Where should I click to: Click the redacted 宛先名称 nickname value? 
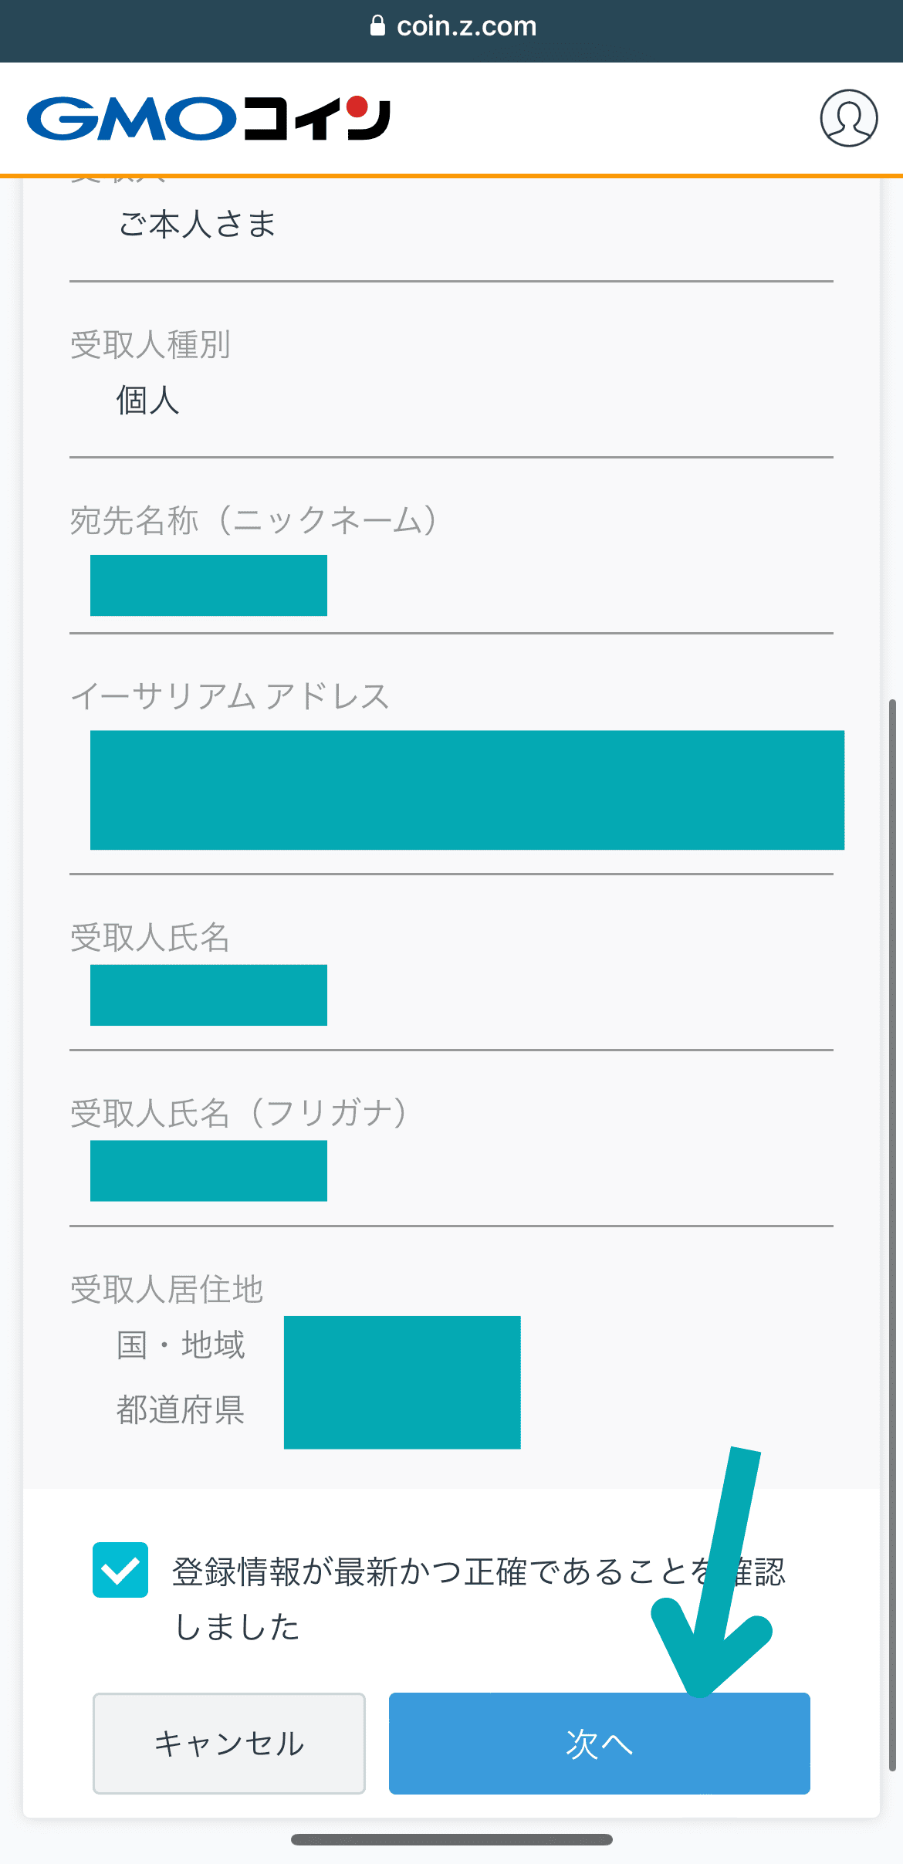tap(208, 585)
